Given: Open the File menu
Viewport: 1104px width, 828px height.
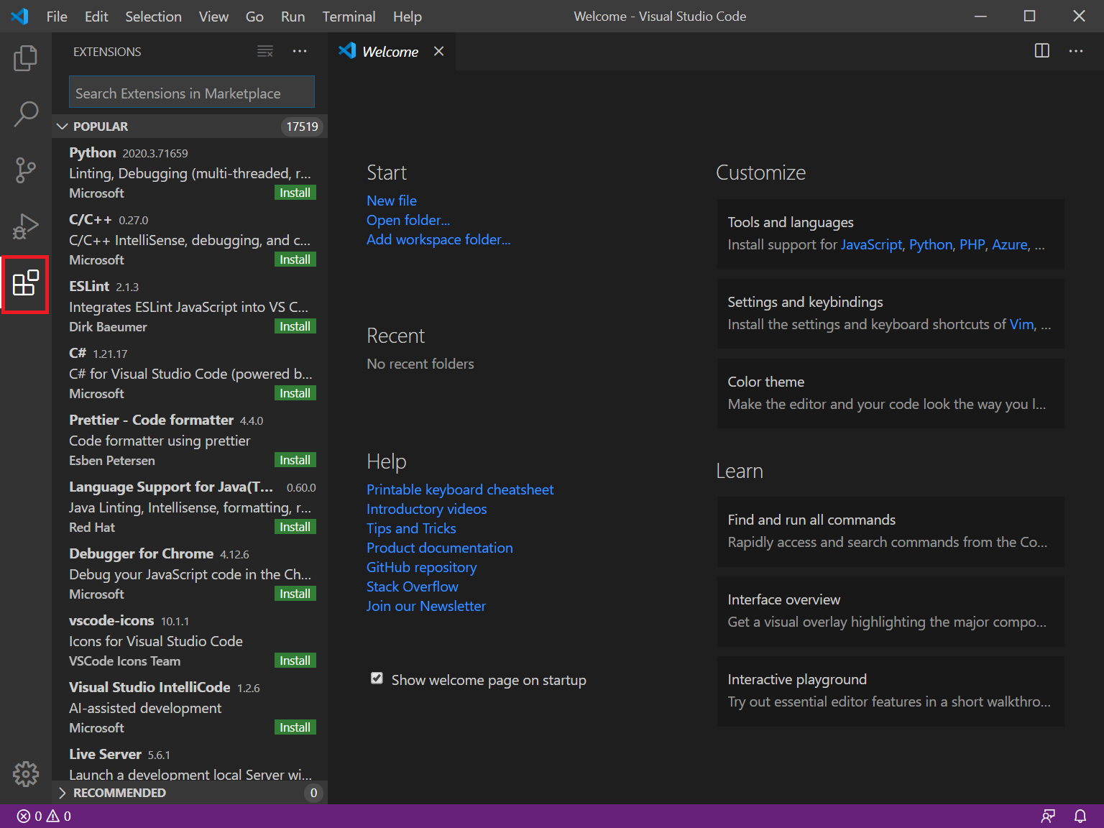Looking at the screenshot, I should tap(57, 16).
